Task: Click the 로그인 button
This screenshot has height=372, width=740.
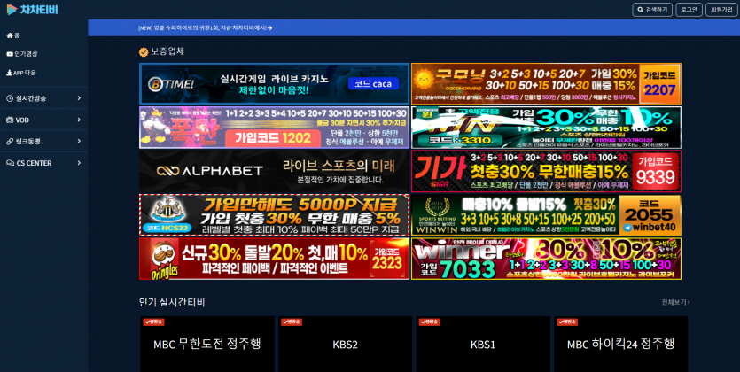Action: [x=689, y=10]
